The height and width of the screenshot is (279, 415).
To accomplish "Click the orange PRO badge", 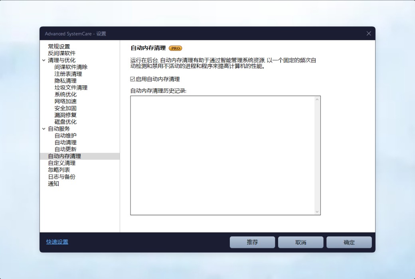I will point(176,48).
